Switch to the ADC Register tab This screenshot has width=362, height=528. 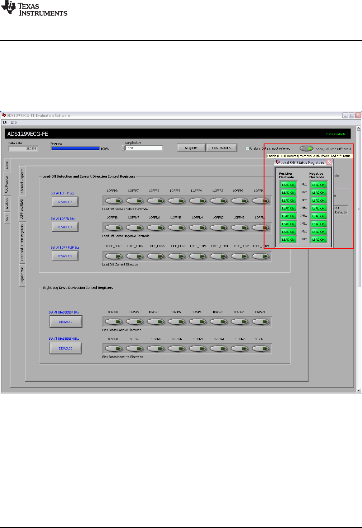click(x=6, y=184)
